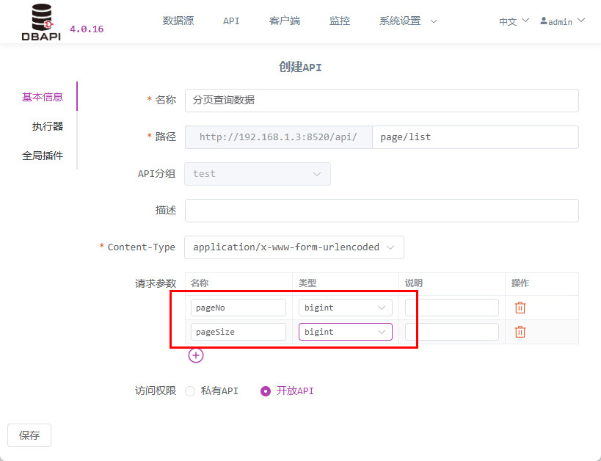Open the 客户端 menu item

(285, 21)
